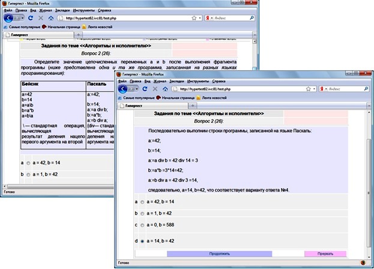374x269 pixels.
Task: Go to Home page in the front window
Action: click(164, 89)
